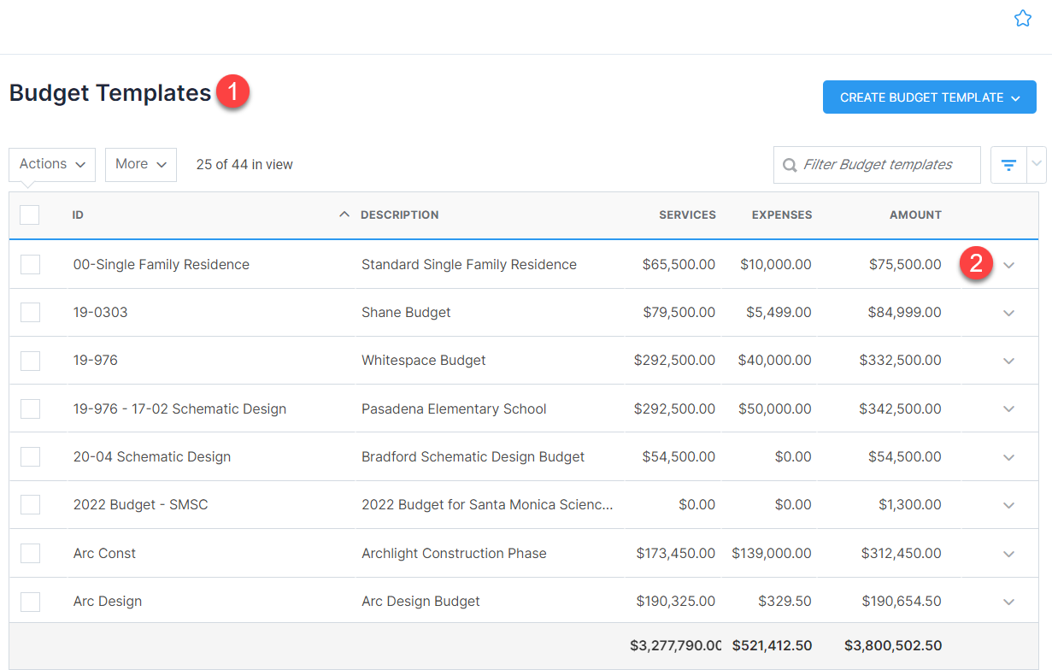Click the Standard Single Family Residence description
Image resolution: width=1052 pixels, height=670 pixels.
pos(469,264)
